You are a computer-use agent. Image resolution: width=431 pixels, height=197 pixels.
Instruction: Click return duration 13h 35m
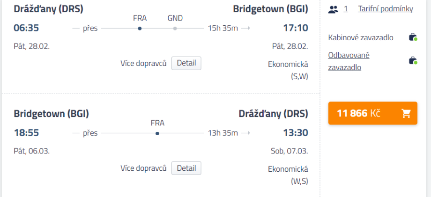coord(223,133)
